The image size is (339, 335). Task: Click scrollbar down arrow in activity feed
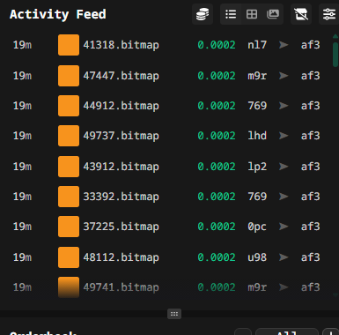pos(335,294)
